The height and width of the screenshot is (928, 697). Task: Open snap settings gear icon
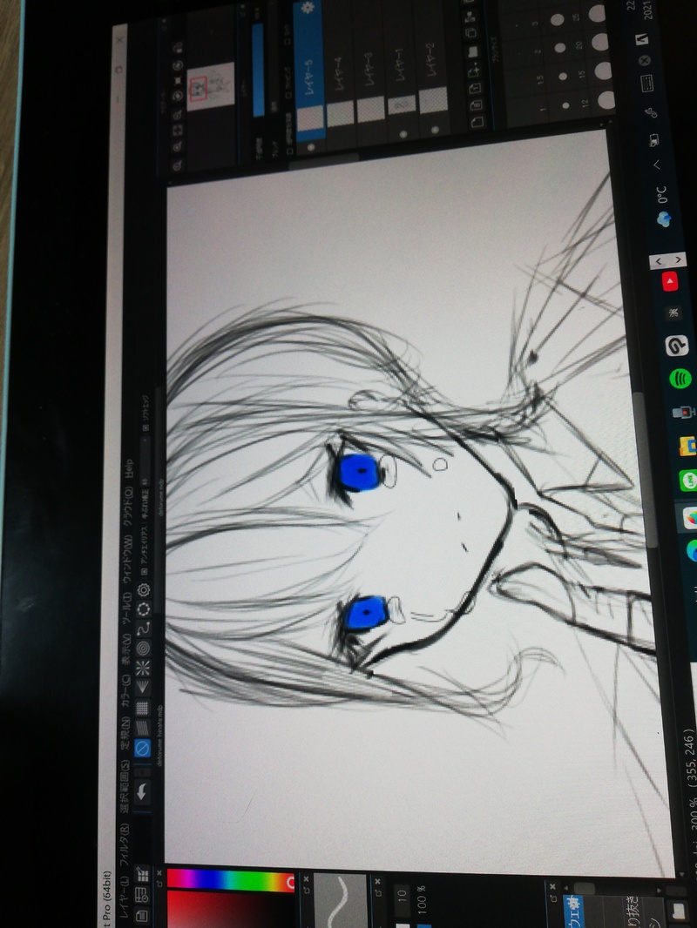pos(144,589)
